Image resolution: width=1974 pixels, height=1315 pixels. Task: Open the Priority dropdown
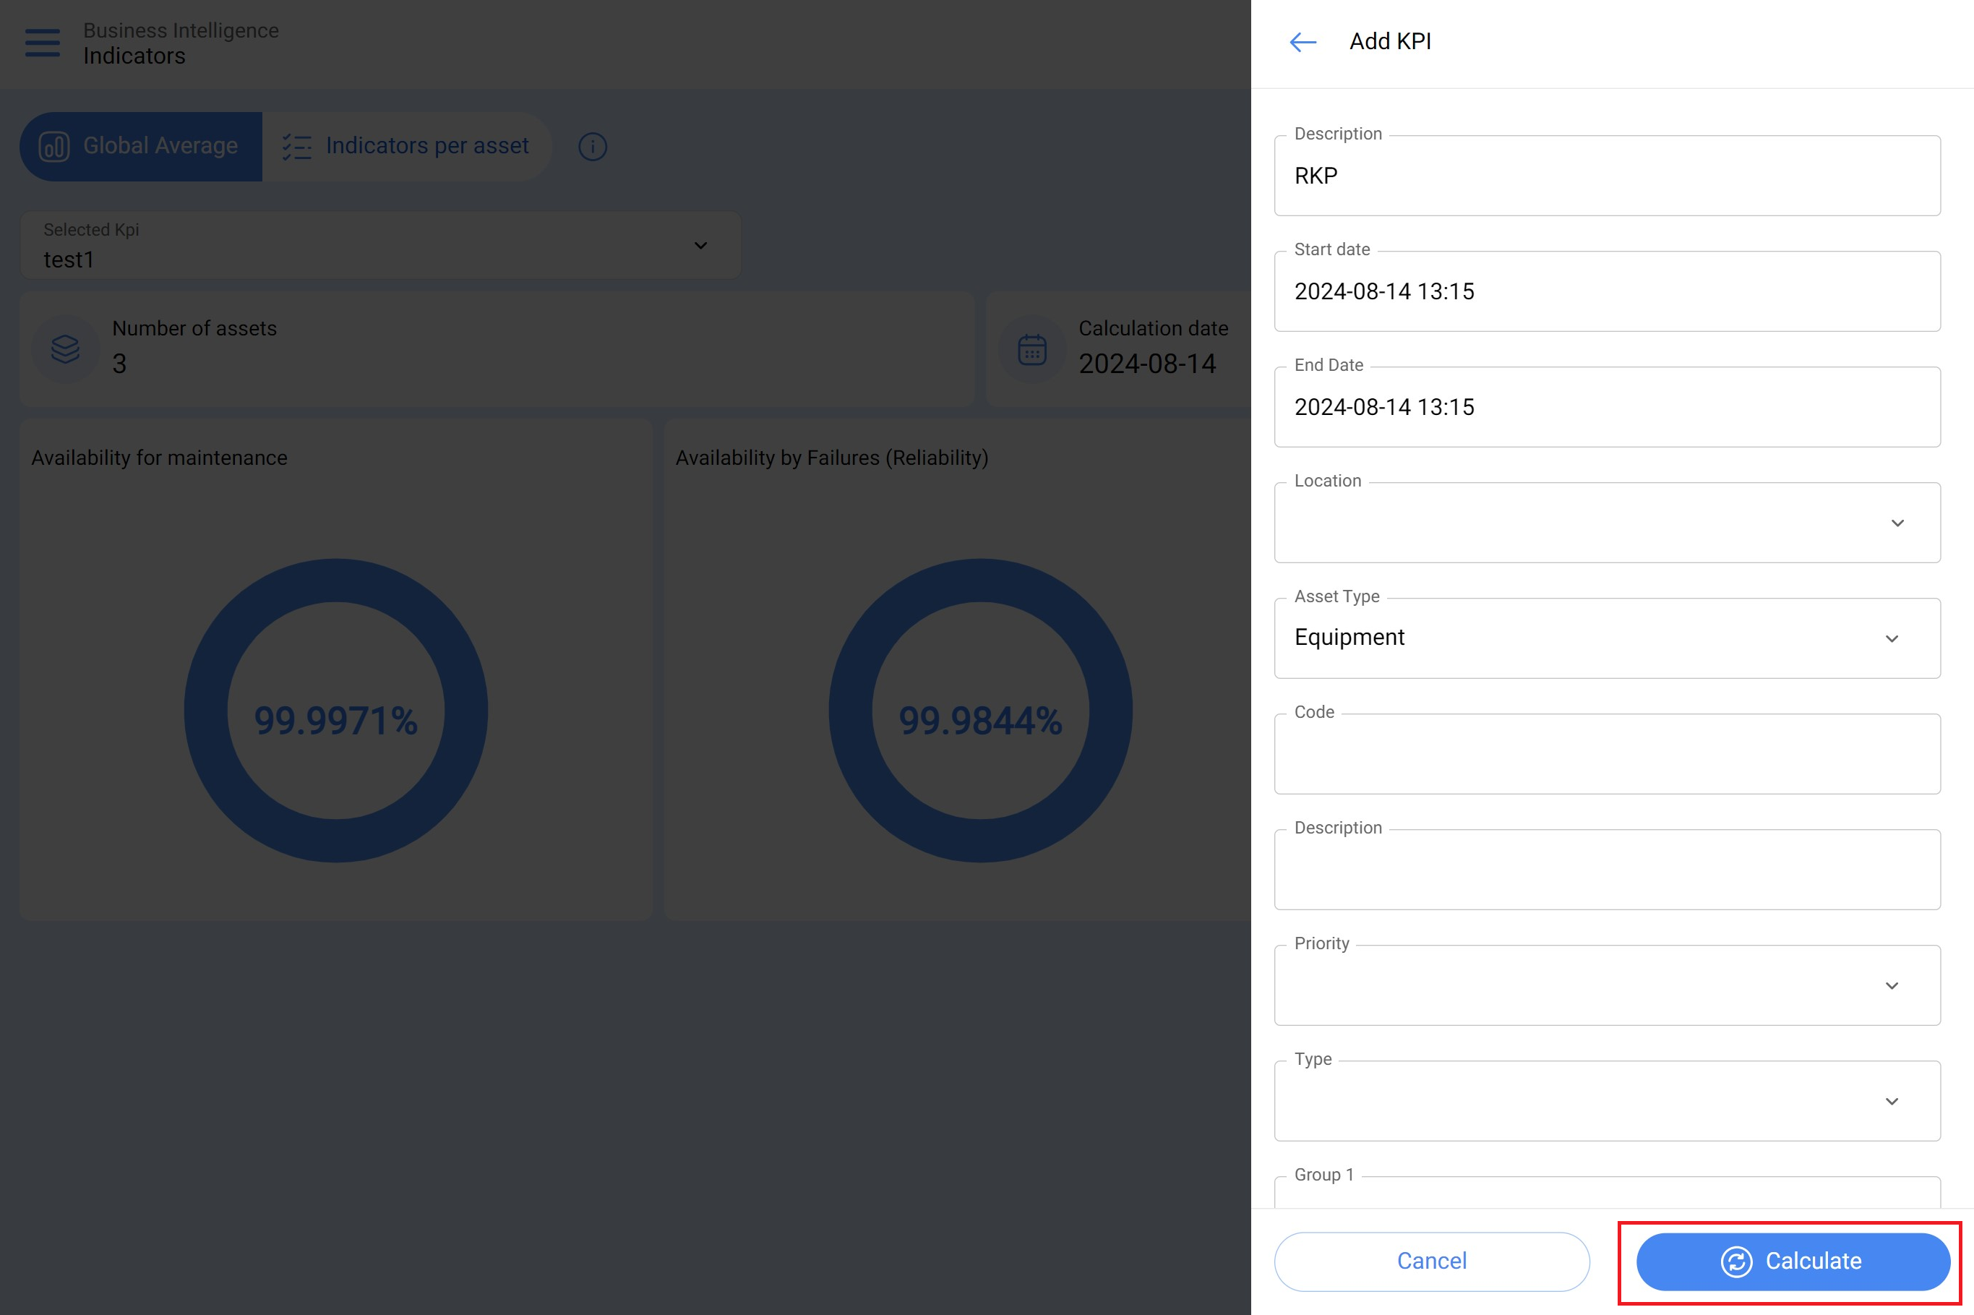click(x=1607, y=985)
